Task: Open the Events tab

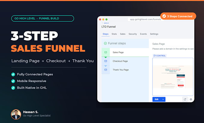Action: point(143,34)
